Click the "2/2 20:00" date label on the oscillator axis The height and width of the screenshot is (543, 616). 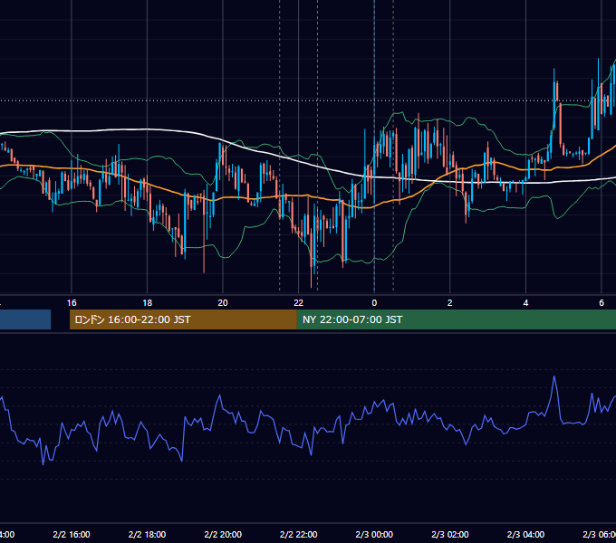[223, 534]
